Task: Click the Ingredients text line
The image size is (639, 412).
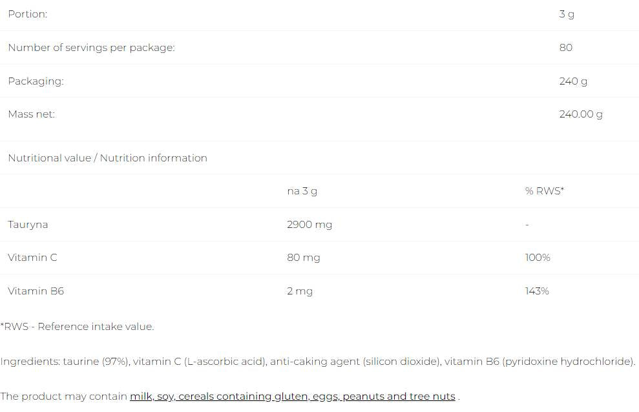Action: click(318, 362)
